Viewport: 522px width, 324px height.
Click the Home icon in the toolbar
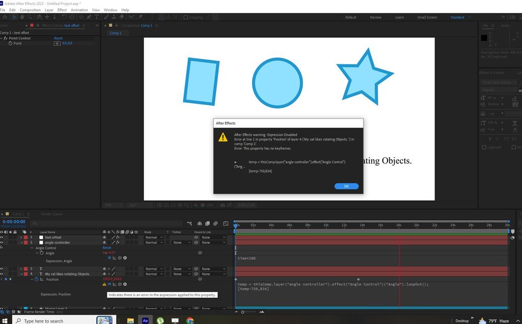pyautogui.click(x=5, y=17)
